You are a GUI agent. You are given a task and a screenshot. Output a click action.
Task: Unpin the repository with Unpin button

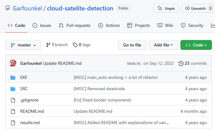click(166, 8)
